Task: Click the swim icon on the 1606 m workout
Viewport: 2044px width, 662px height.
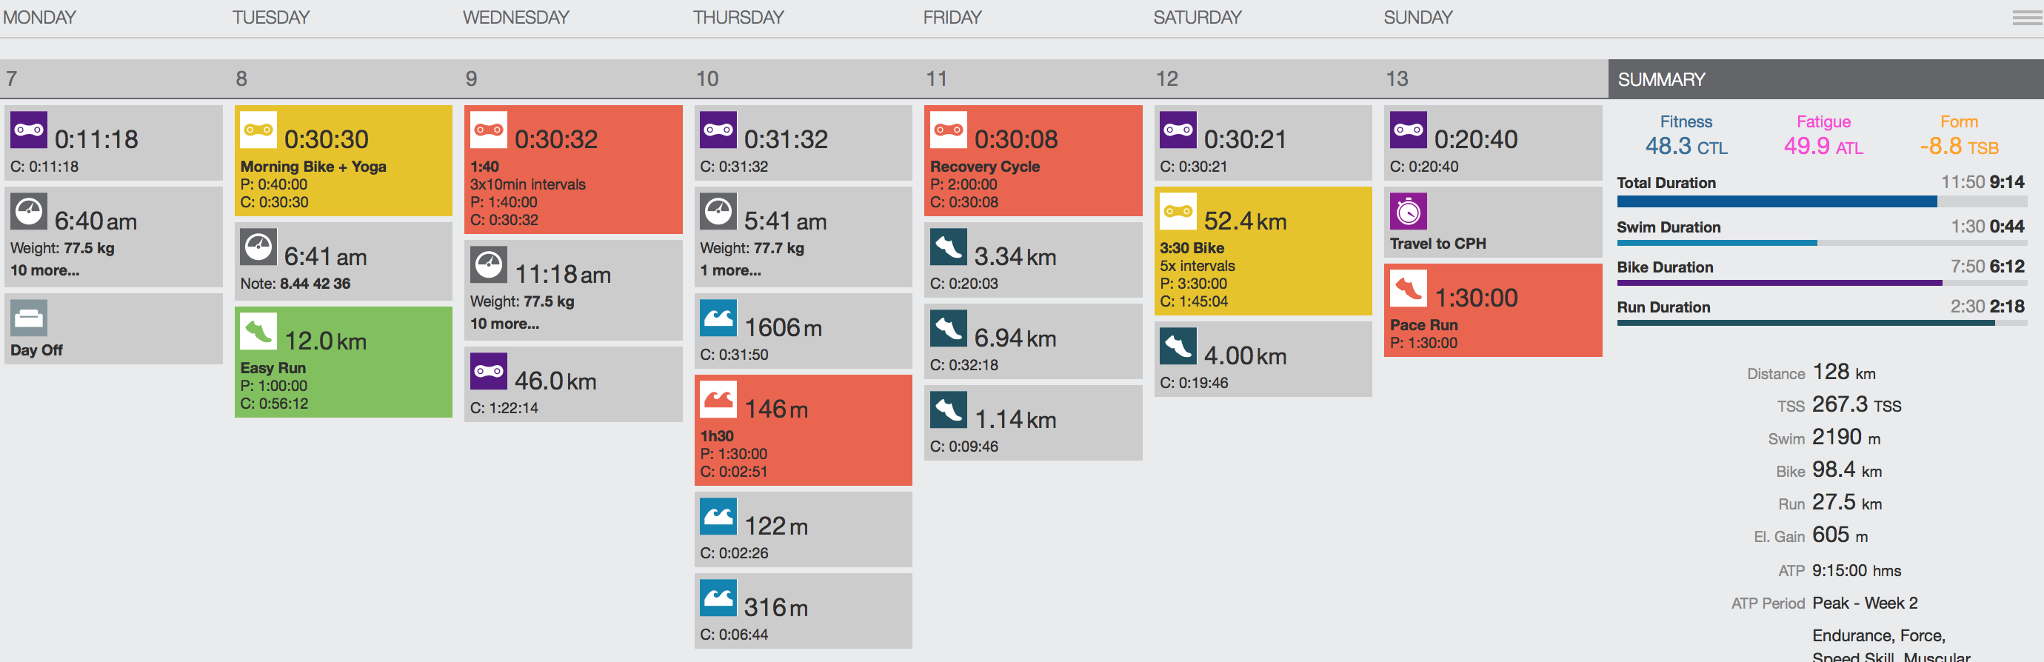Action: pyautogui.click(x=718, y=318)
